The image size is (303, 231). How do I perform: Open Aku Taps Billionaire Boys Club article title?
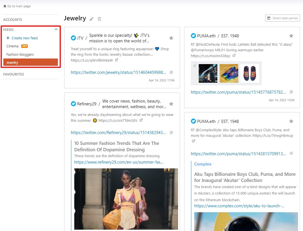(x=245, y=177)
